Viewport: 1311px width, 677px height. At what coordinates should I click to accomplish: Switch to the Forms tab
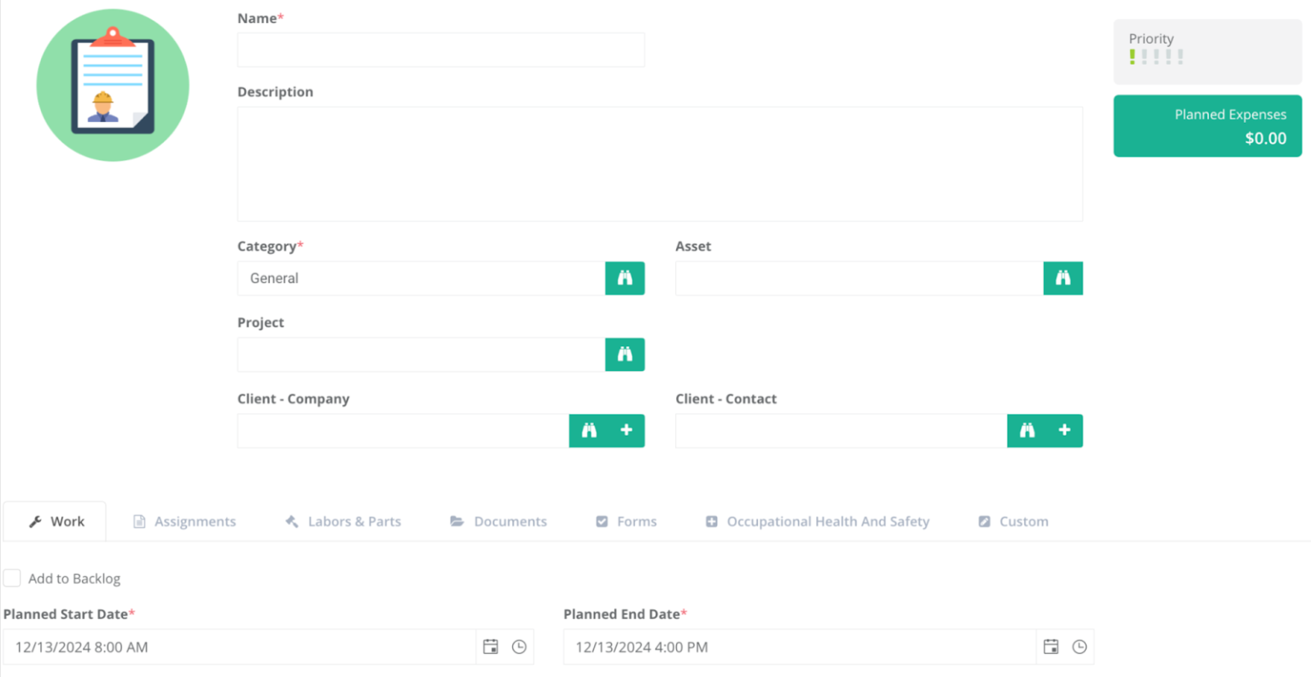point(626,521)
